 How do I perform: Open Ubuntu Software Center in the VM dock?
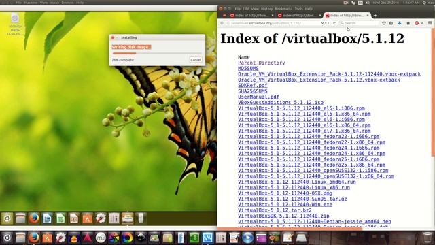tap(87, 218)
